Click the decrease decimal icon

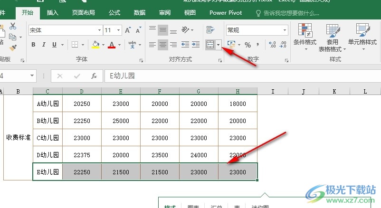283,45
